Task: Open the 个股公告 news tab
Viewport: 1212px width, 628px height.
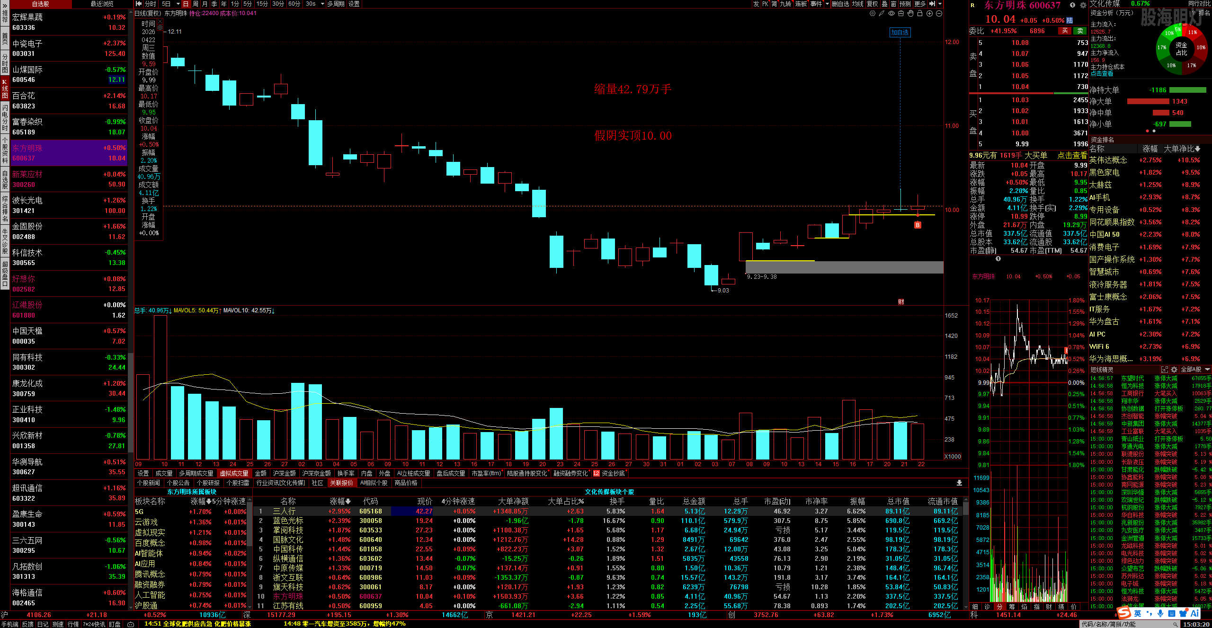Action: coord(178,483)
